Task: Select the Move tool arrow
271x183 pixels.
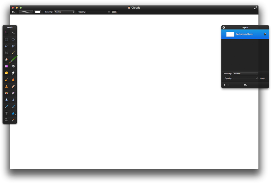Action: pos(13,33)
